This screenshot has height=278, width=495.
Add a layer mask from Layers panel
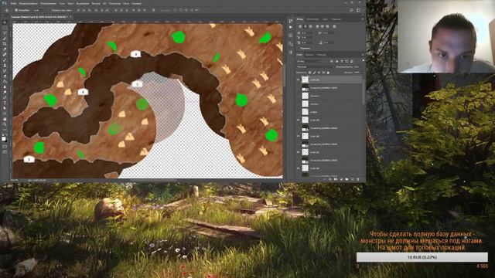point(335,179)
